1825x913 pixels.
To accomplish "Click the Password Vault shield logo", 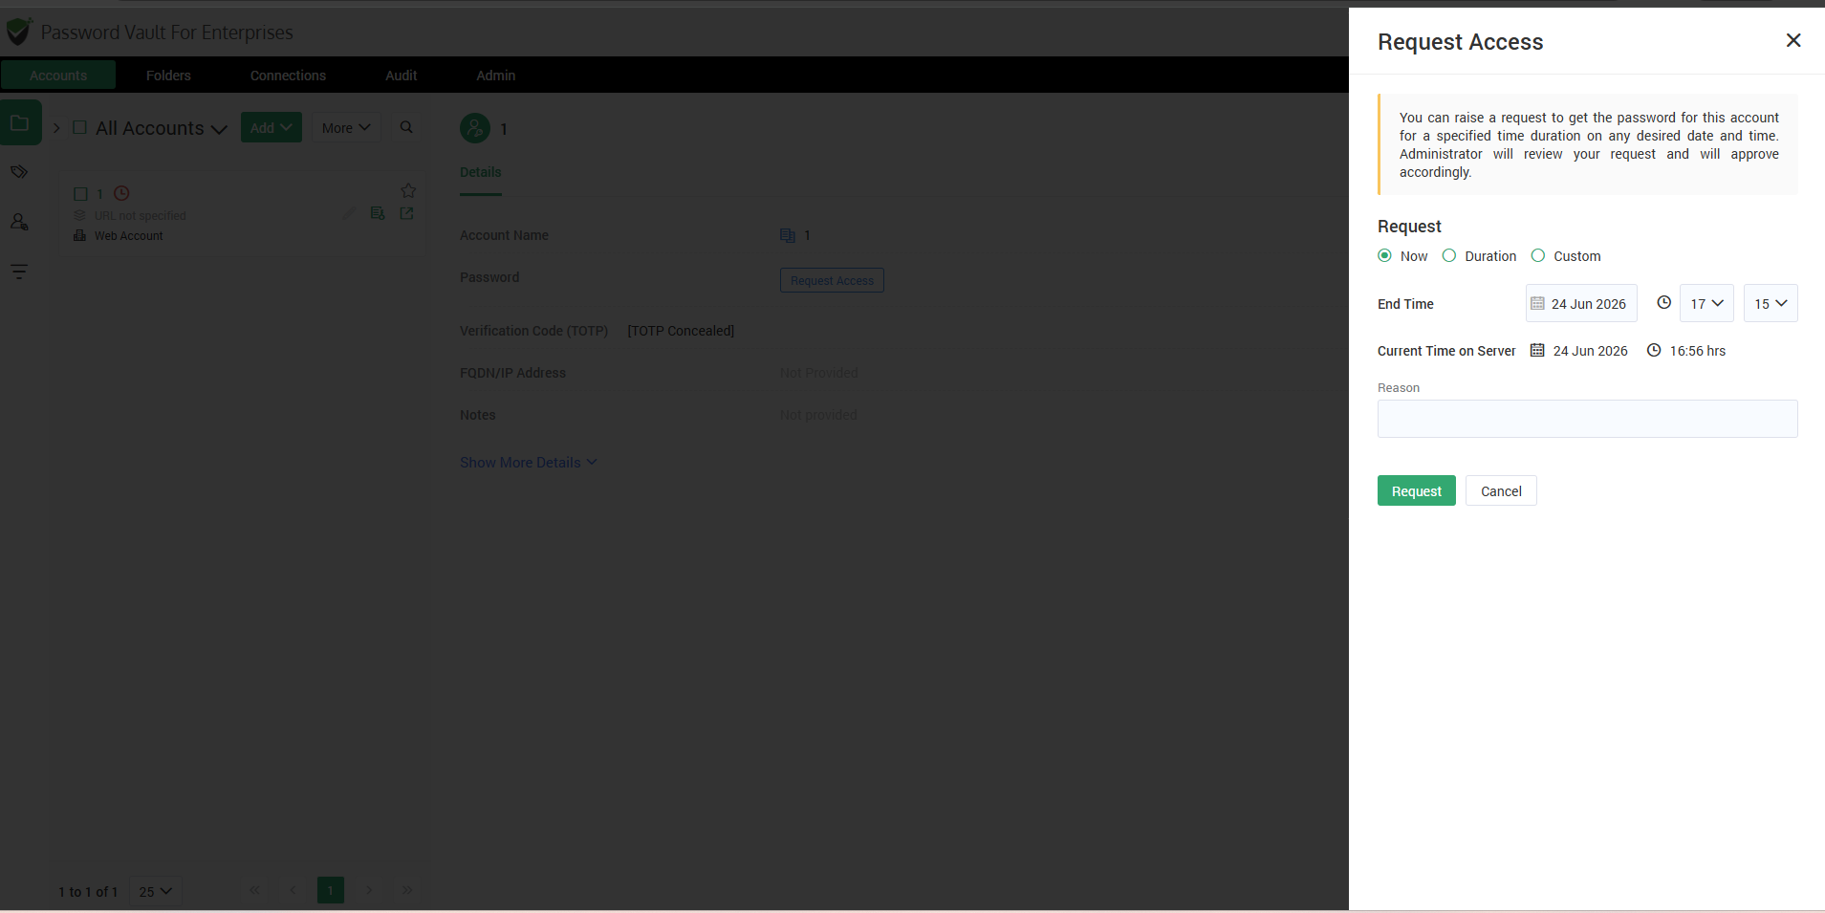I will tap(19, 32).
